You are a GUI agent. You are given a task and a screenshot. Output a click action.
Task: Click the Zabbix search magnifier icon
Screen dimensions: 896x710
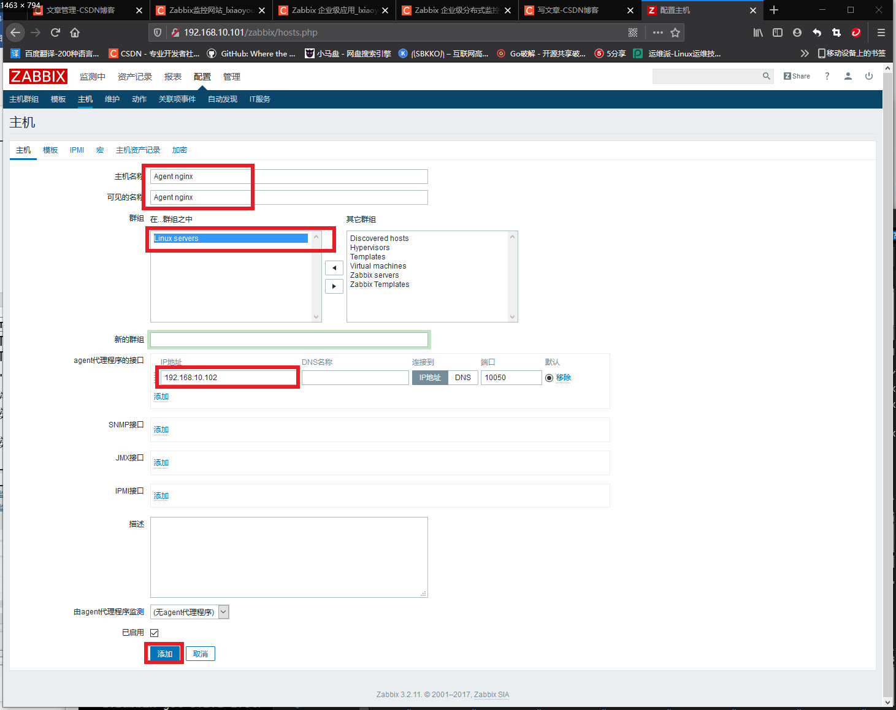pyautogui.click(x=766, y=76)
